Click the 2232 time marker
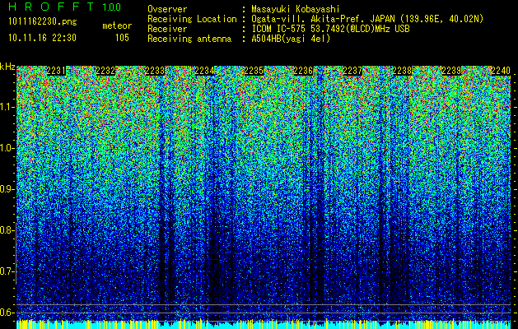518x329 pixels. click(x=105, y=71)
